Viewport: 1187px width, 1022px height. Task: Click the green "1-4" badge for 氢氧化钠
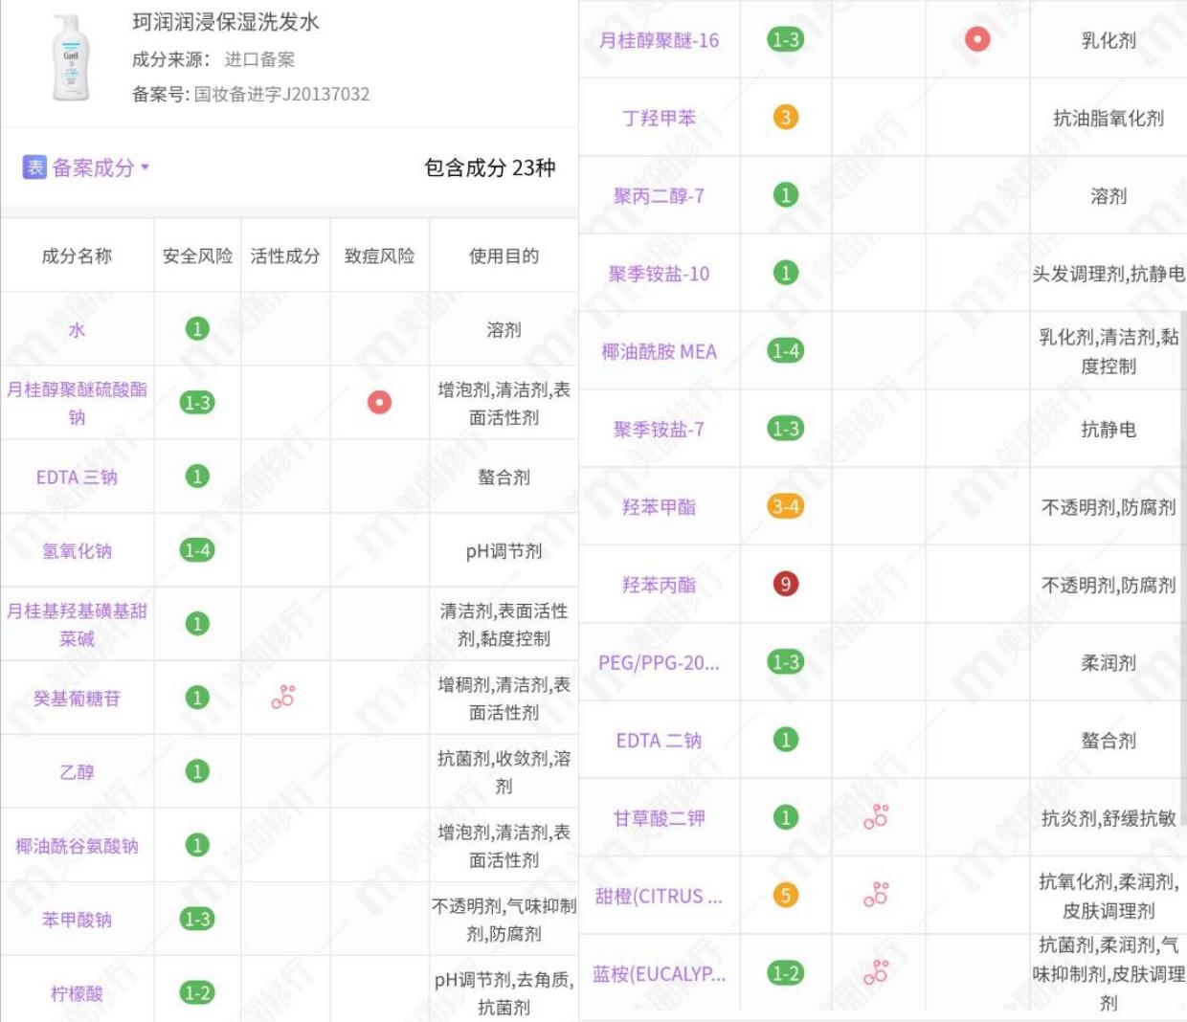pyautogui.click(x=197, y=550)
